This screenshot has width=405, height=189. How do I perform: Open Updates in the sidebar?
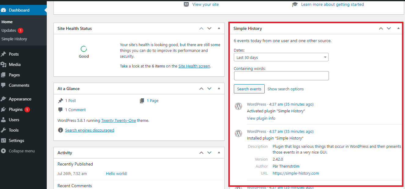(x=9, y=30)
